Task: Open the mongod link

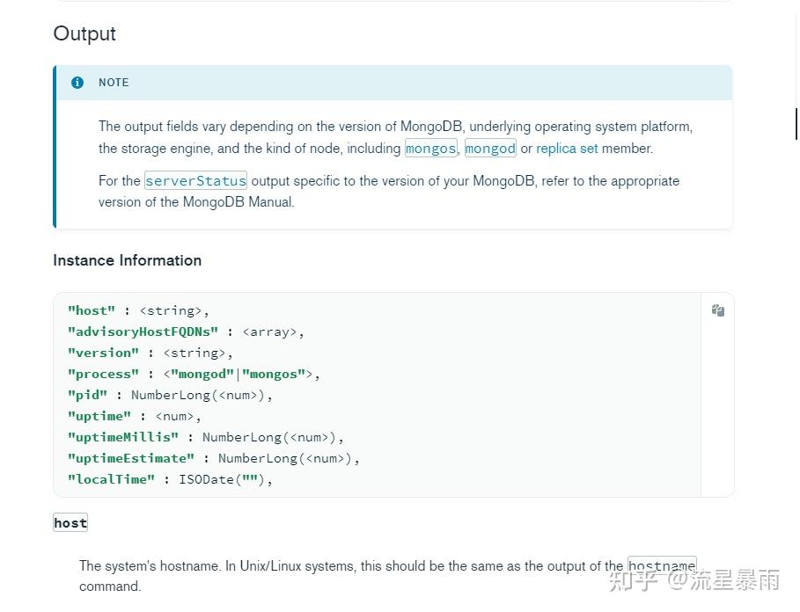Action: [490, 149]
